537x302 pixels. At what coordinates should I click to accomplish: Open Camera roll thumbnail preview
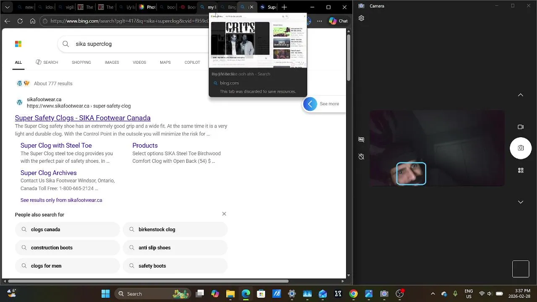(521, 269)
